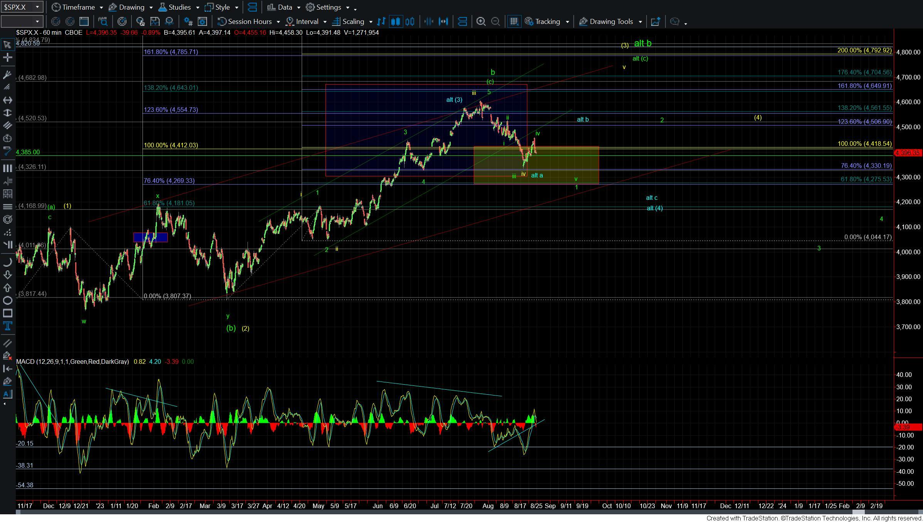The image size is (923, 522).
Task: Click the yellow support rectangle on chart
Action: coord(536,165)
